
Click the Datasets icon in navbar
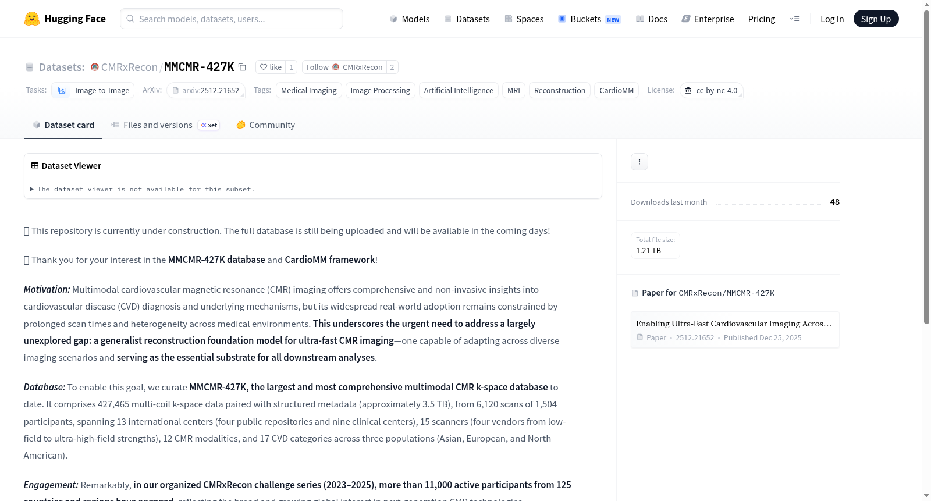448,19
